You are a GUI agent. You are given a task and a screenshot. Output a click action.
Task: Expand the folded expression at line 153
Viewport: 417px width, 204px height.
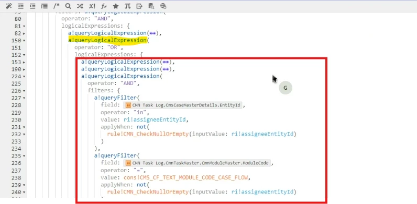point(24,62)
